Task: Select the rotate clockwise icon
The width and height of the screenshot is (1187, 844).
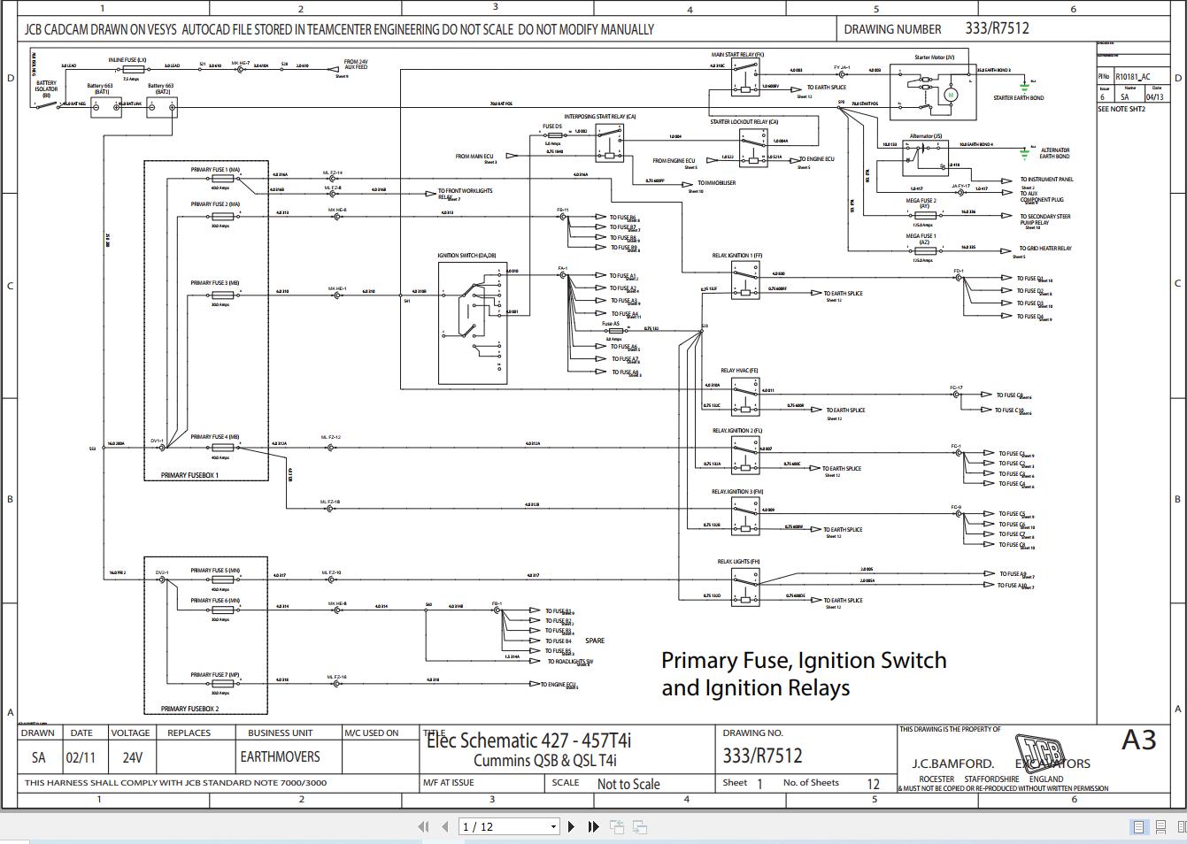Action: pos(640,826)
